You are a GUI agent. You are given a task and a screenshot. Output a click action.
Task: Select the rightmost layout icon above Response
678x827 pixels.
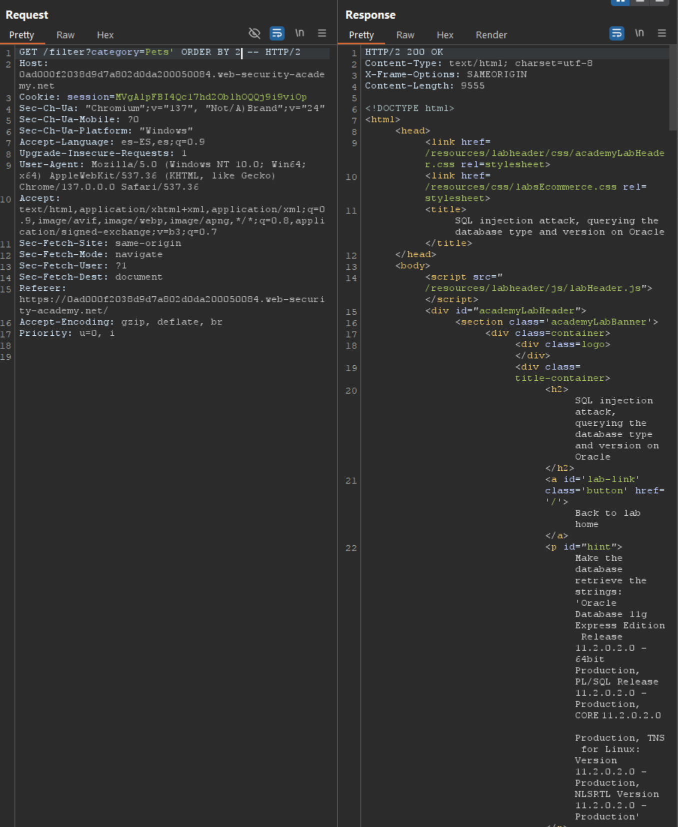[659, 2]
